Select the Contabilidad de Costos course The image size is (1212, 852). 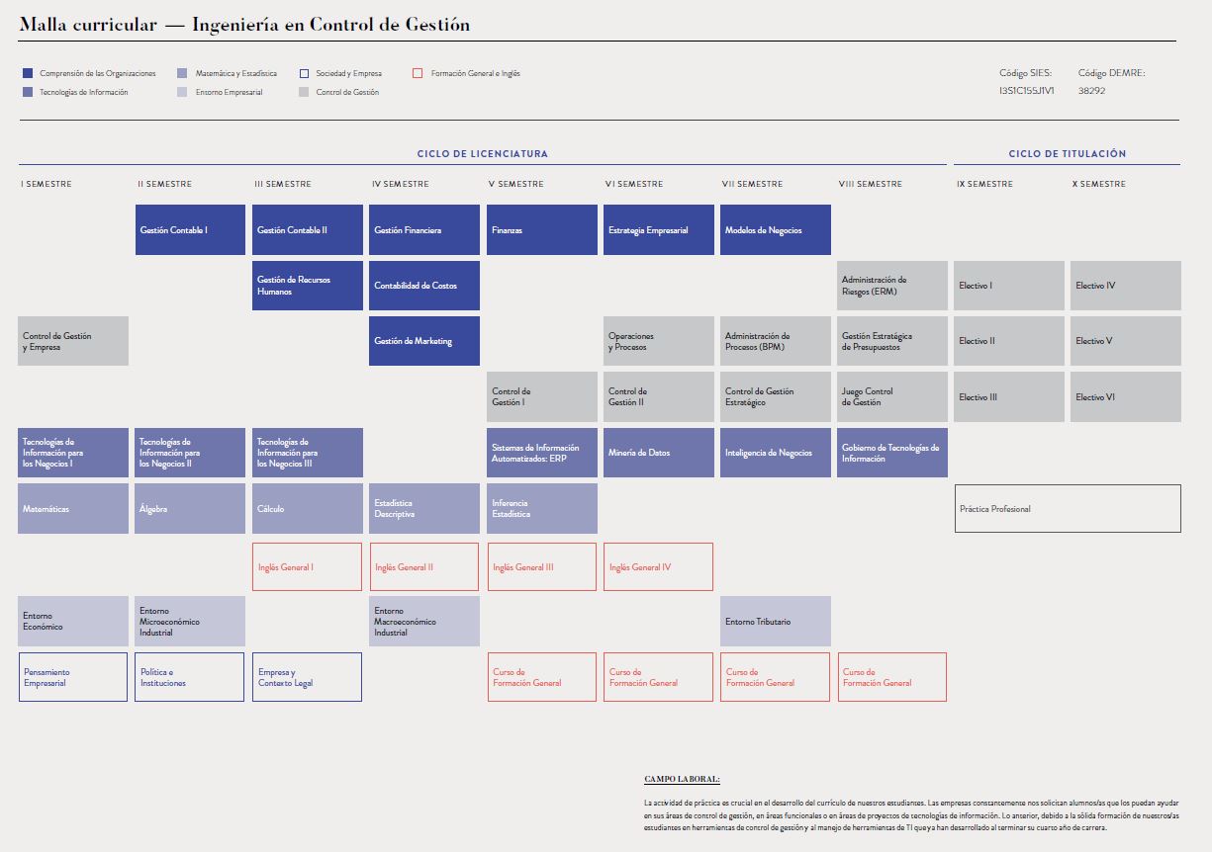click(x=424, y=286)
